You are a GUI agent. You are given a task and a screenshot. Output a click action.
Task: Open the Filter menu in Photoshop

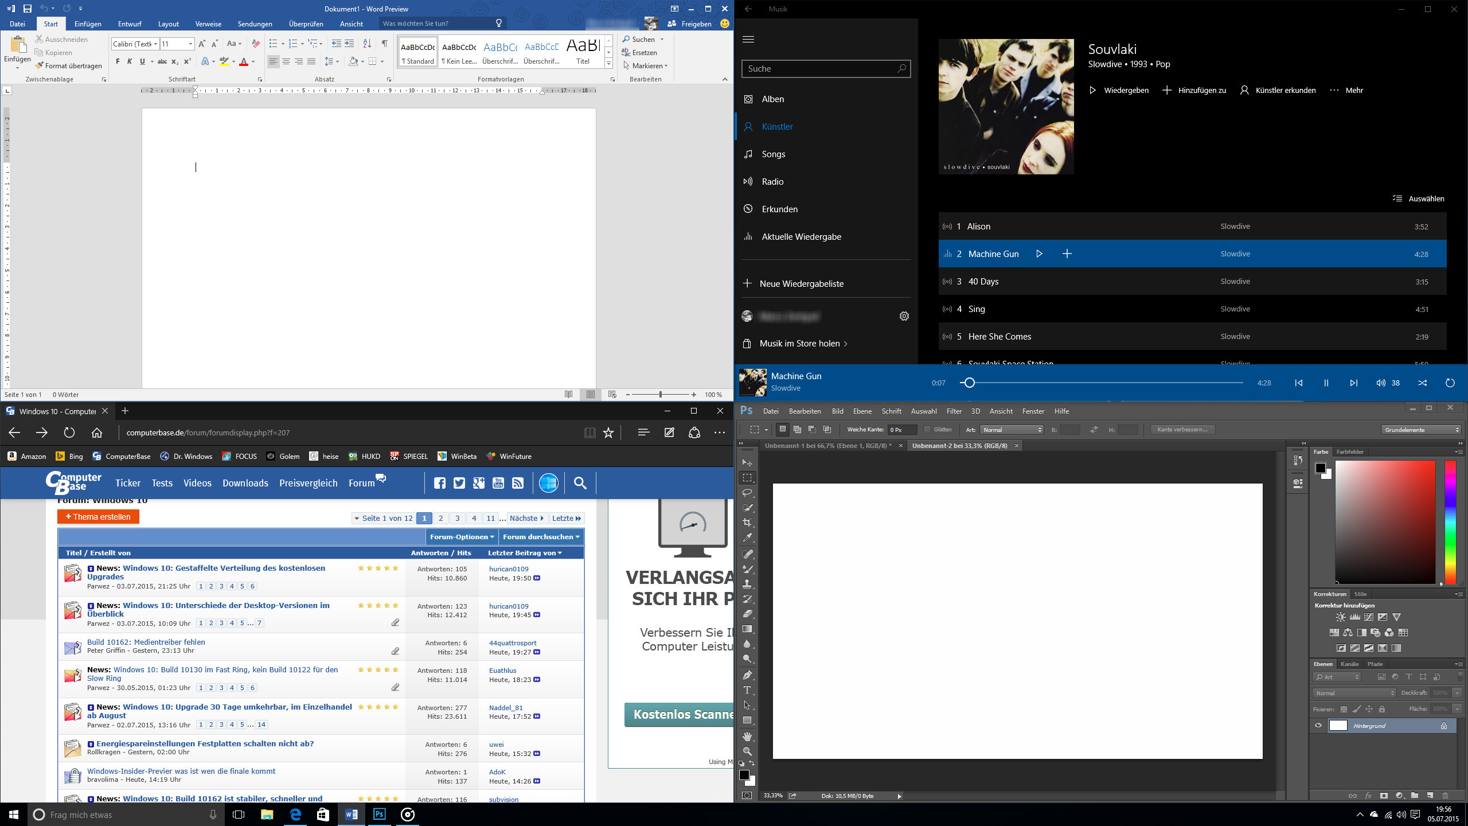(954, 411)
